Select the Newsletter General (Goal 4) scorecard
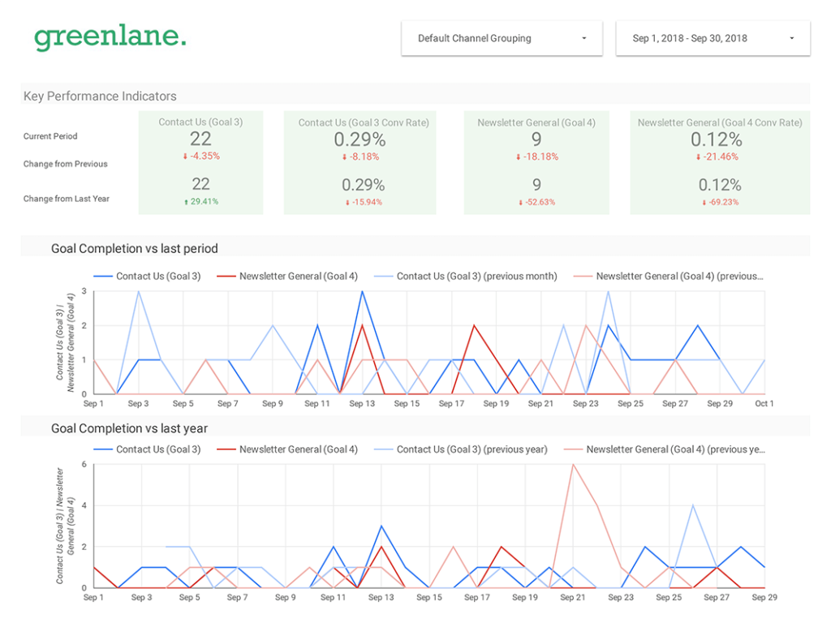The height and width of the screenshot is (623, 831). (x=536, y=161)
